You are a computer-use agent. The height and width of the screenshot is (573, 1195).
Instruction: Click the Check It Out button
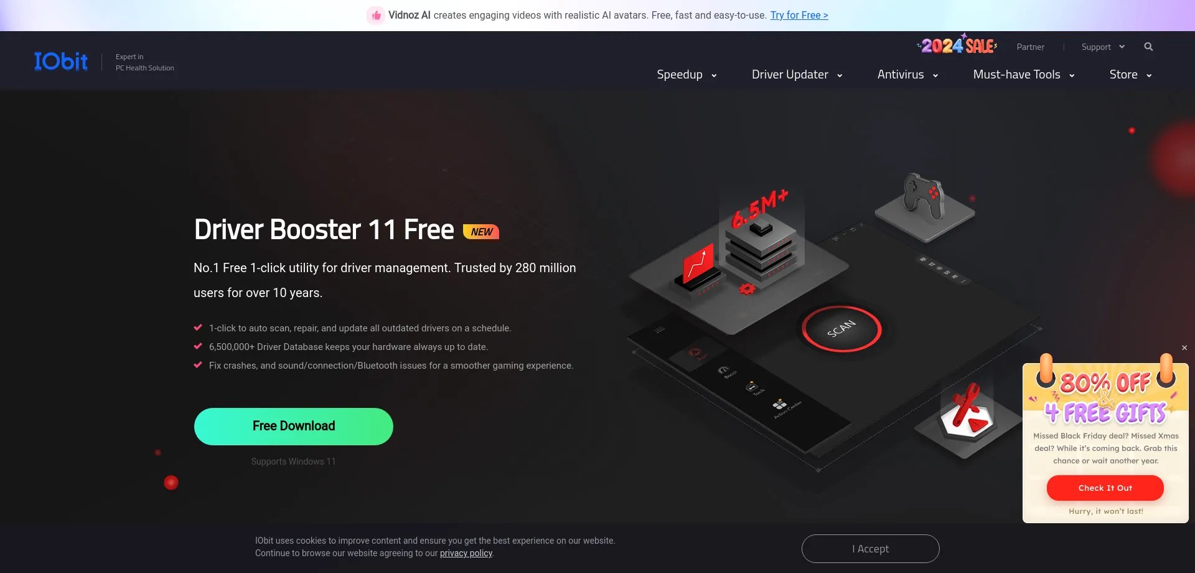(x=1105, y=488)
